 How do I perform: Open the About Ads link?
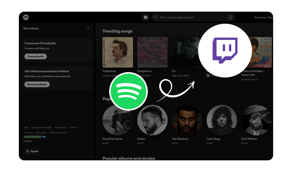pyautogui.click(x=28, y=133)
